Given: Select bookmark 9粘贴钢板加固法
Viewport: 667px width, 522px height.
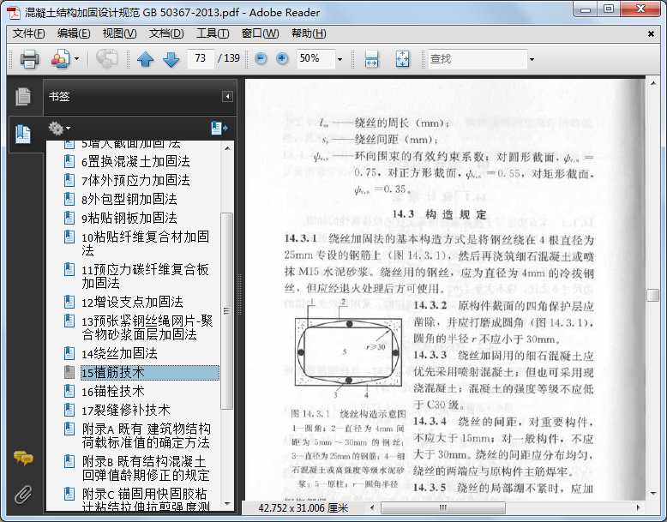Looking at the screenshot, I should [x=129, y=218].
